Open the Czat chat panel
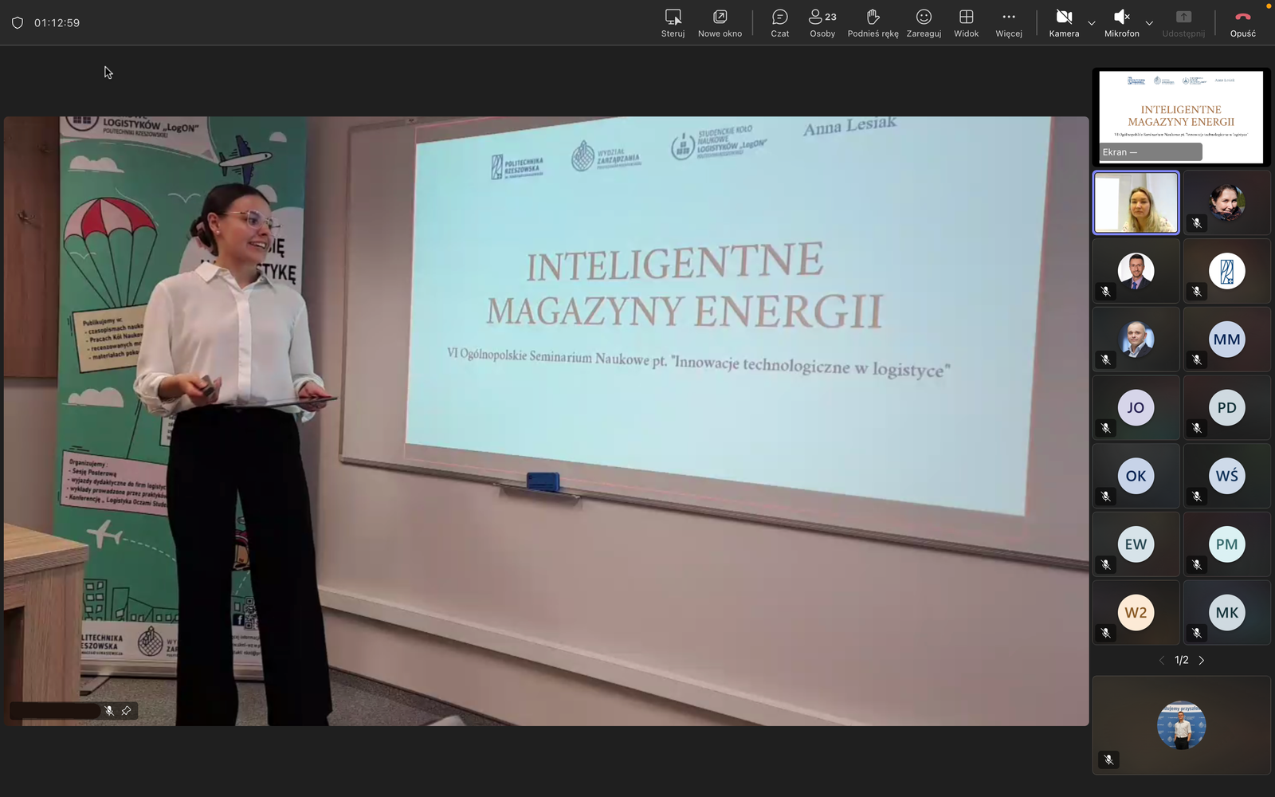The height and width of the screenshot is (797, 1275). pos(779,23)
